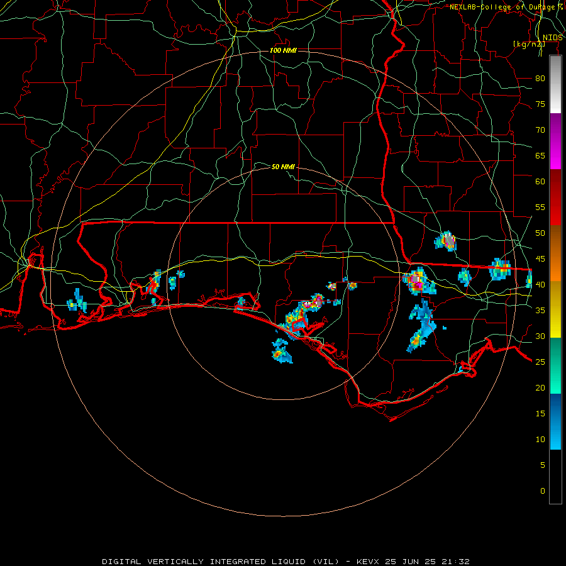Click the NEXLAB-College of DuPage label
This screenshot has width=566, height=566.
tap(506, 7)
